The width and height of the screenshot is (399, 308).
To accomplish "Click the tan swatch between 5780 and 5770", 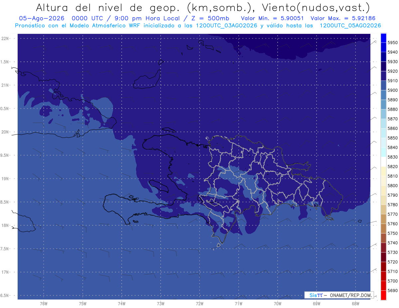I will [383, 209].
